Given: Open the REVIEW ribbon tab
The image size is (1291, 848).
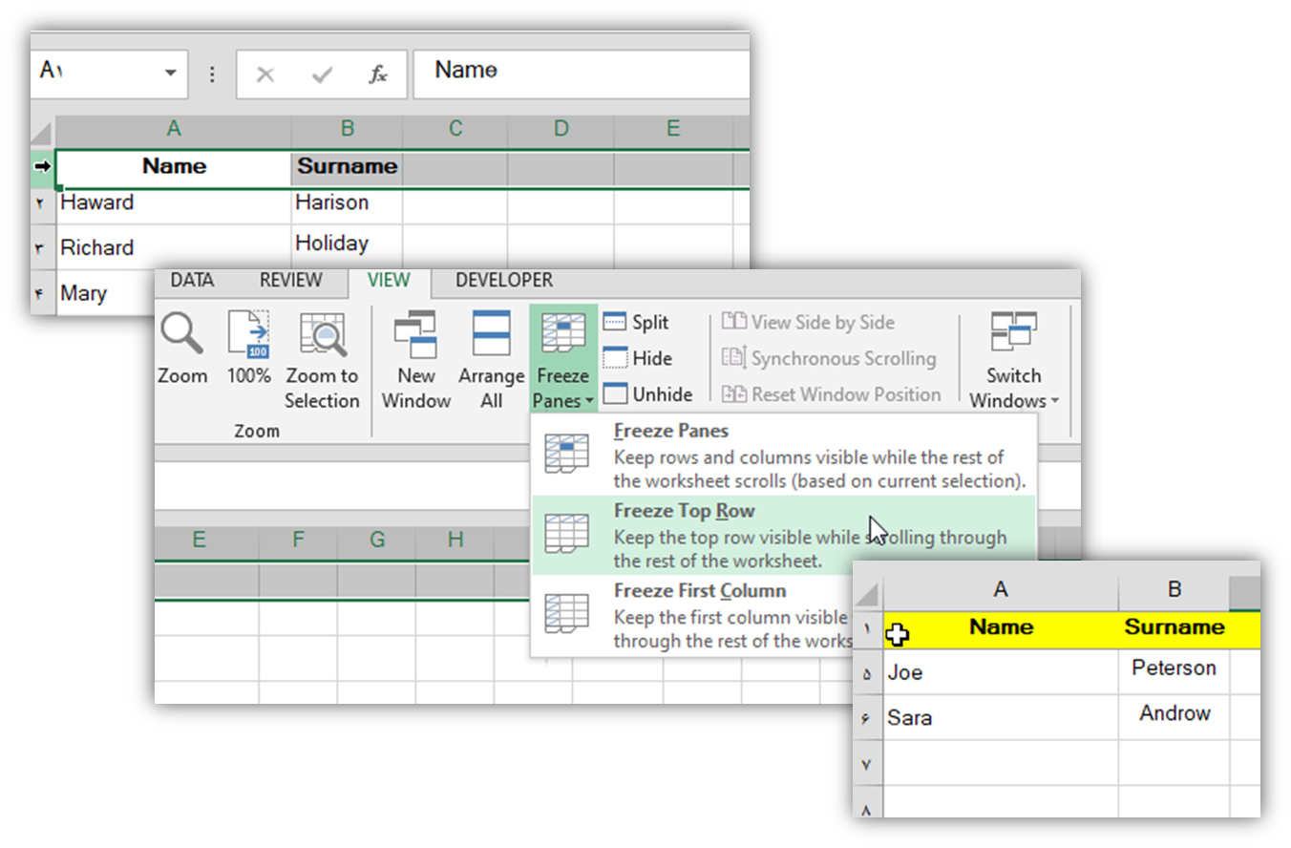Looking at the screenshot, I should coord(291,281).
